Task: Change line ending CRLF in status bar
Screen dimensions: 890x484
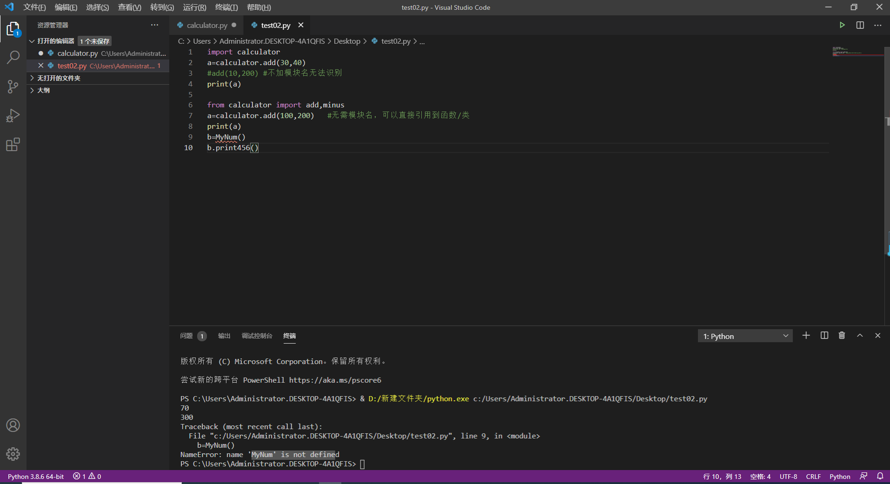Action: coord(813,477)
